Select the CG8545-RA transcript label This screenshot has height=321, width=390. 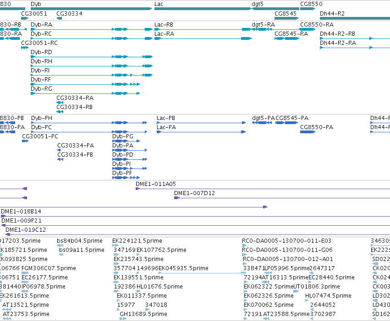[291, 34]
